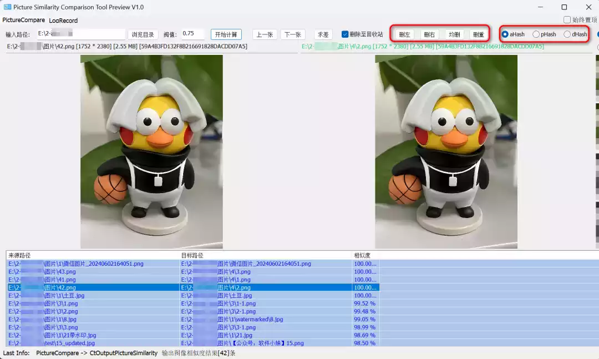Advance to next image with 下一张

click(x=293, y=34)
